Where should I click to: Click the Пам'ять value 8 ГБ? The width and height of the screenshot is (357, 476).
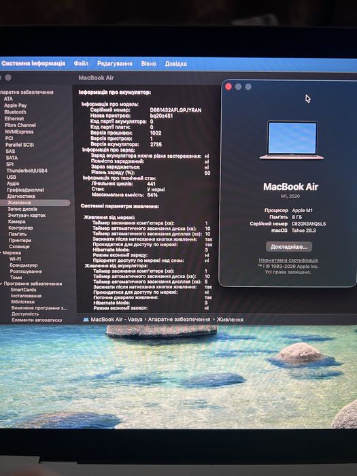297,217
